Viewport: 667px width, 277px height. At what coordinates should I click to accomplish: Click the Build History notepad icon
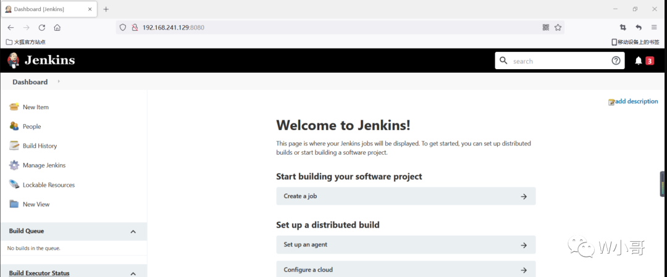click(x=14, y=146)
